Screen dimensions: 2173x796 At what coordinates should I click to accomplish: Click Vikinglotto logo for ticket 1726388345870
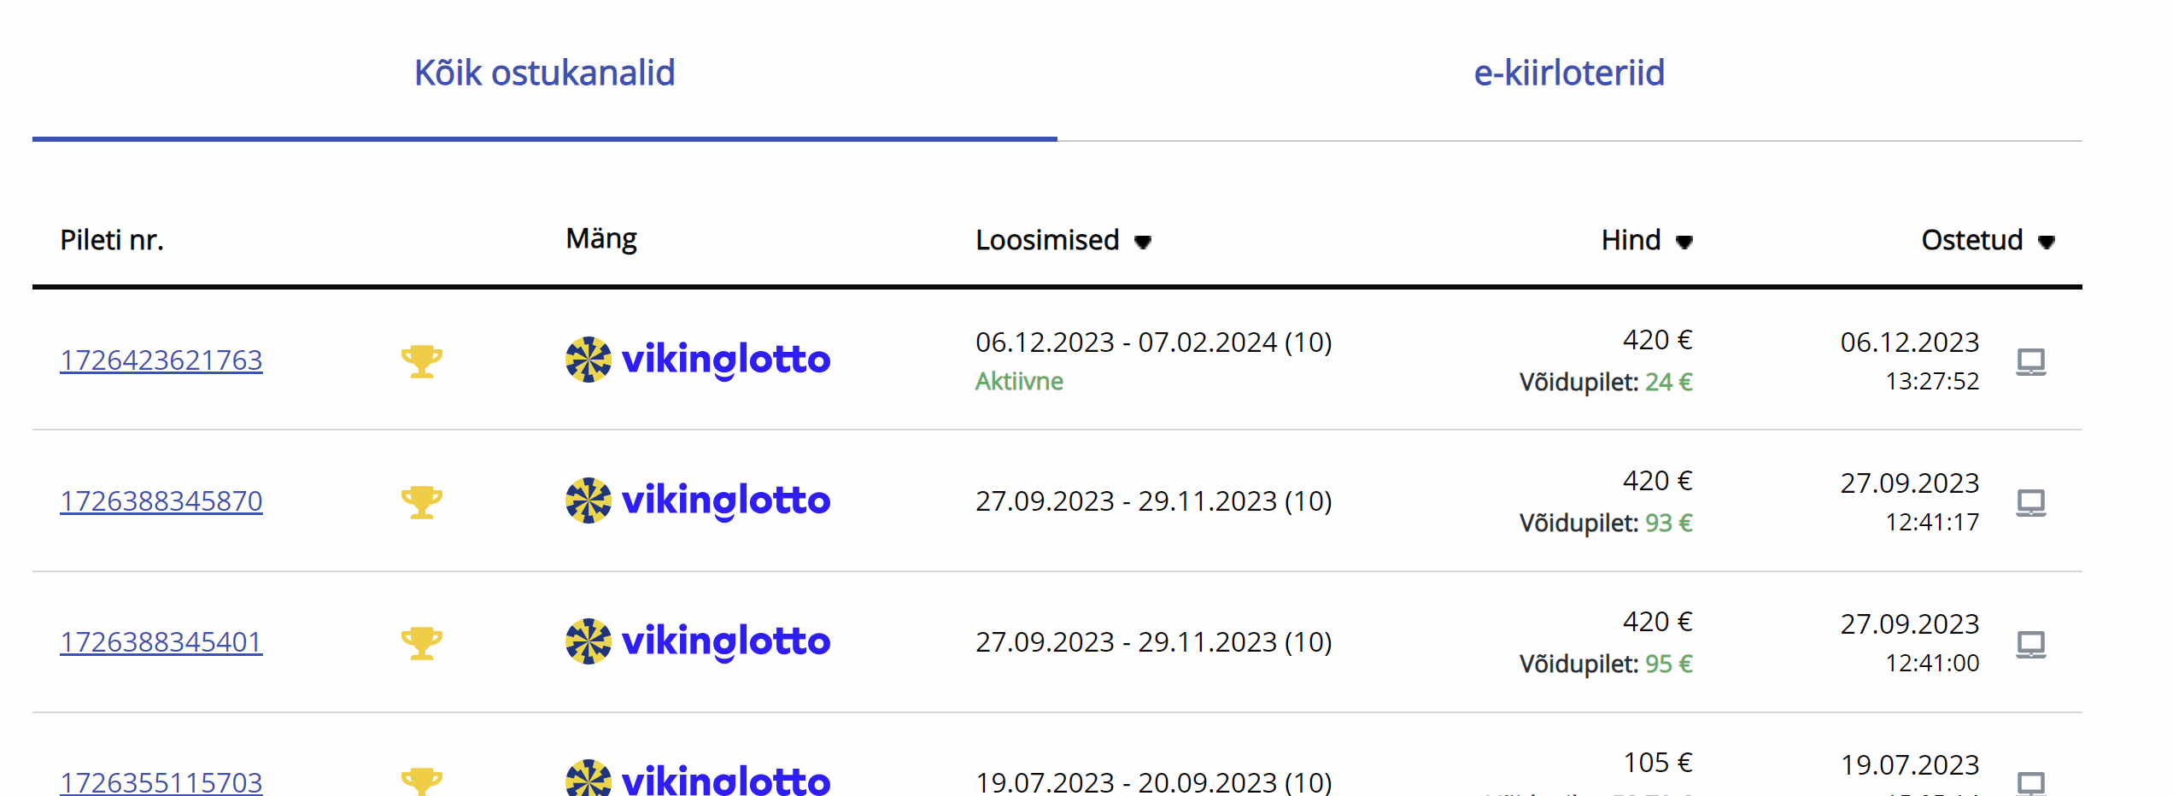[697, 500]
